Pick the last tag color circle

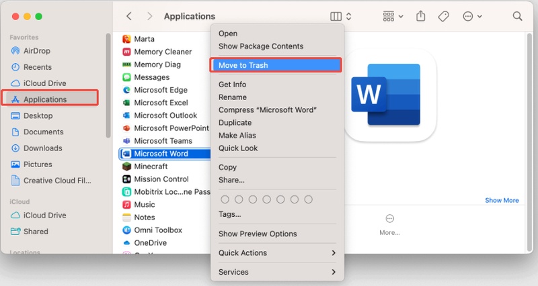click(309, 199)
